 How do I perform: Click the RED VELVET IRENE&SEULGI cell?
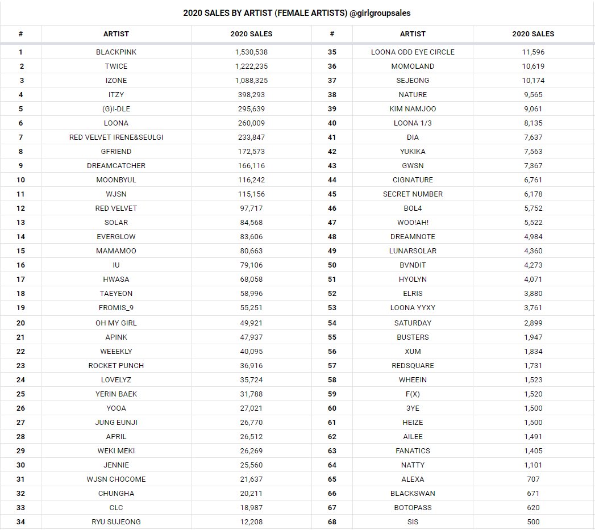tap(116, 137)
